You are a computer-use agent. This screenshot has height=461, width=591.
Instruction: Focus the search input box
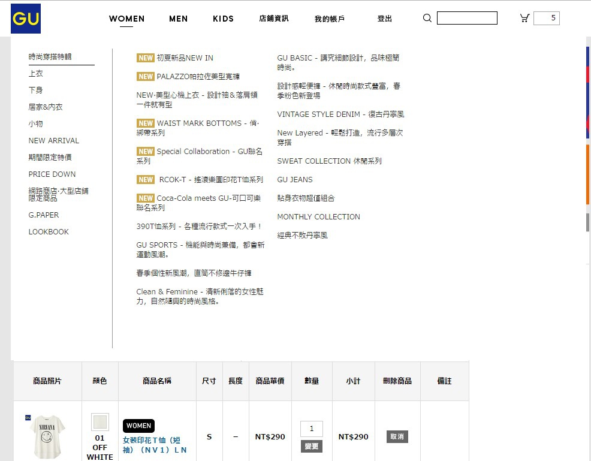[467, 18]
